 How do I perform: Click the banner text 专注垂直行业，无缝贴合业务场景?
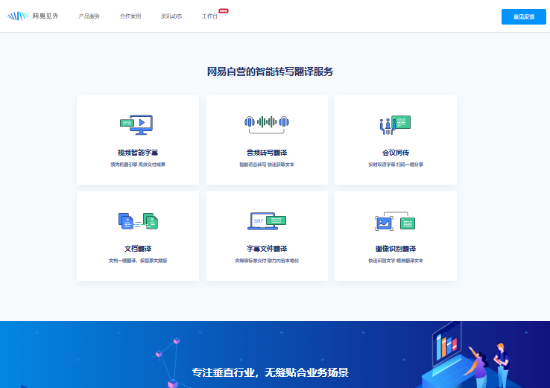coord(270,372)
